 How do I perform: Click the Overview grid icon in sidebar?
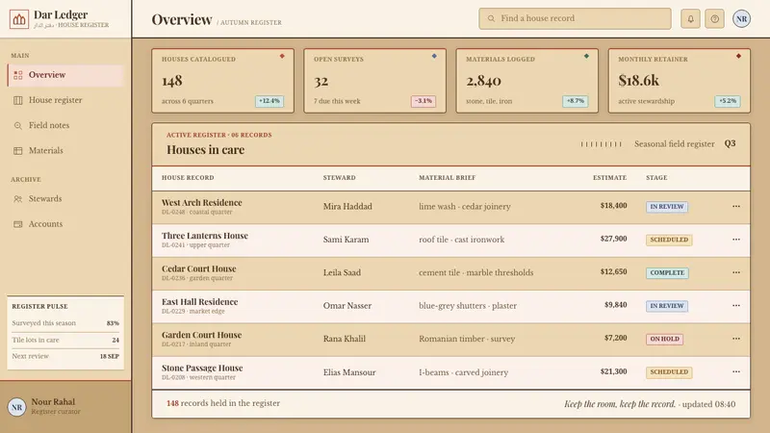point(18,75)
